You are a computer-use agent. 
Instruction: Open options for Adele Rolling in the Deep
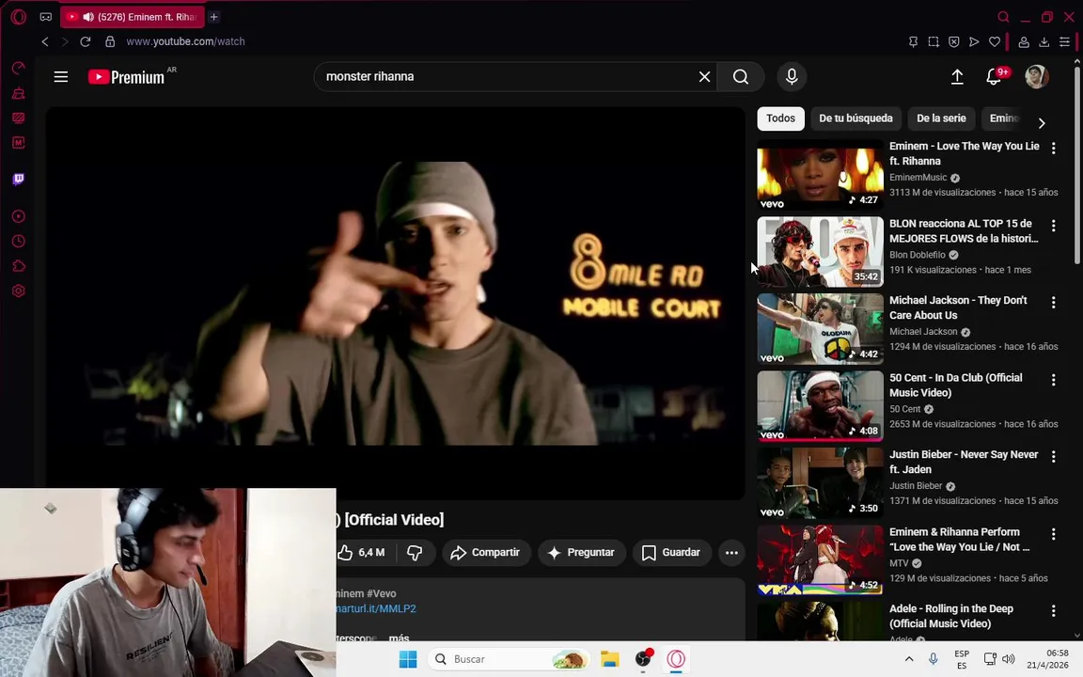click(x=1053, y=610)
